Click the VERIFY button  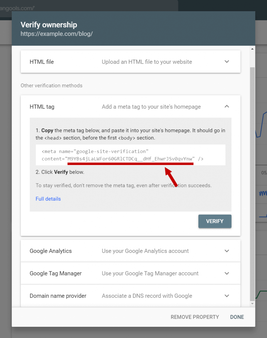(215, 221)
